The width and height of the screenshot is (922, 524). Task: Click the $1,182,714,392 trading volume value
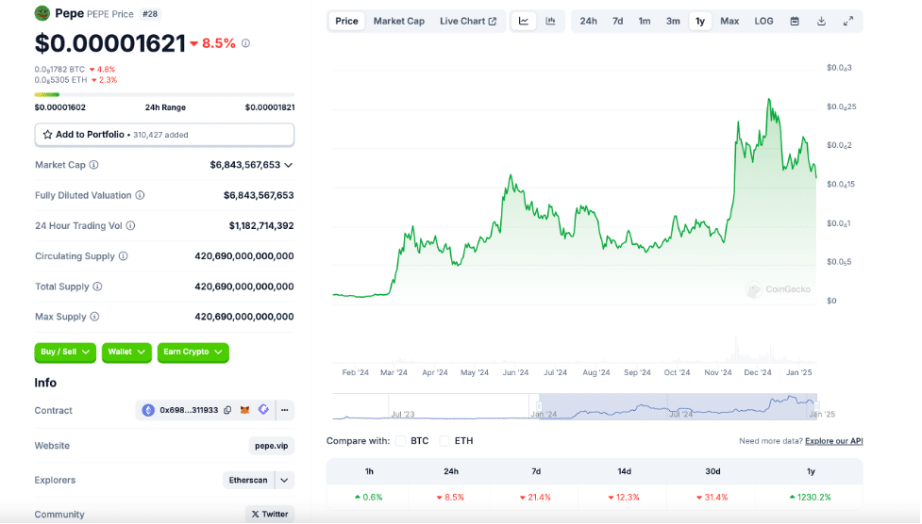tap(261, 225)
